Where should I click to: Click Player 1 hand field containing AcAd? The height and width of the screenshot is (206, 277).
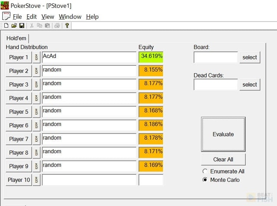[x=89, y=57]
